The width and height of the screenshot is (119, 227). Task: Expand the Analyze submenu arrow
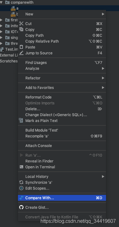pos(103,68)
